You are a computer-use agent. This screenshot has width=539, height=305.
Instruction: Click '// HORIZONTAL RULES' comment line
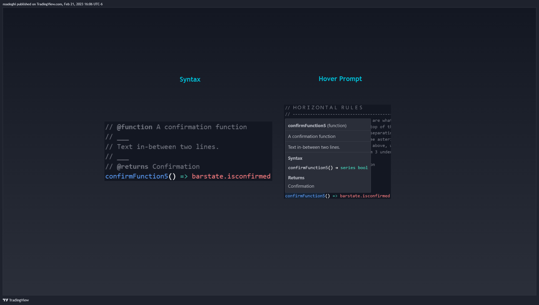click(x=324, y=108)
